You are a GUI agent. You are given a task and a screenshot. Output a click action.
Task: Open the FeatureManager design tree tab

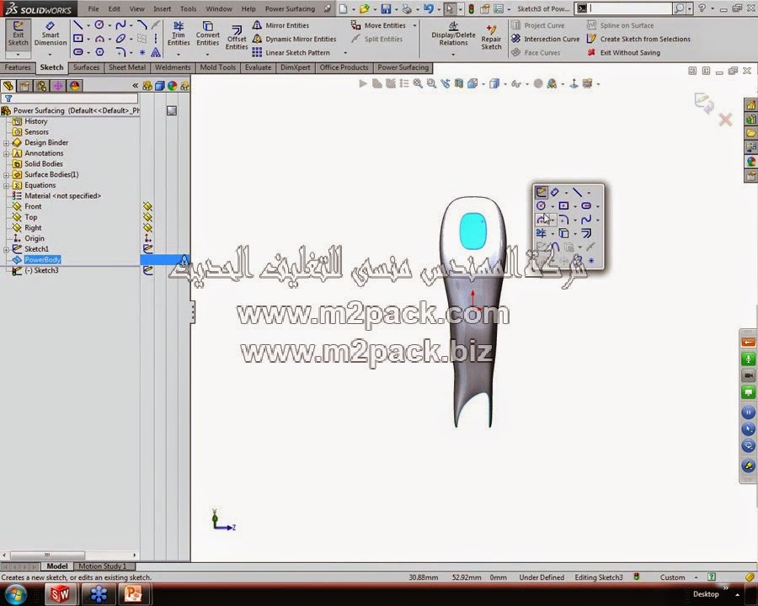tap(8, 86)
